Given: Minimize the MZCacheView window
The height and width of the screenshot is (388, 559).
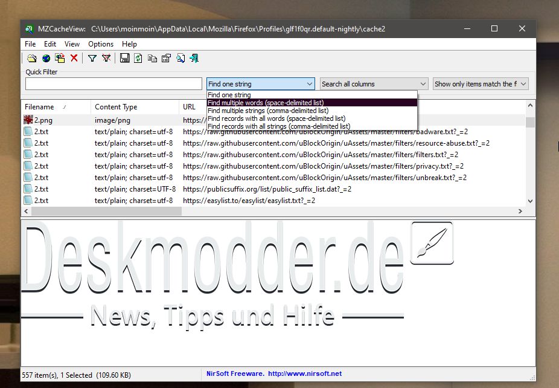Looking at the screenshot, I should pos(467,28).
